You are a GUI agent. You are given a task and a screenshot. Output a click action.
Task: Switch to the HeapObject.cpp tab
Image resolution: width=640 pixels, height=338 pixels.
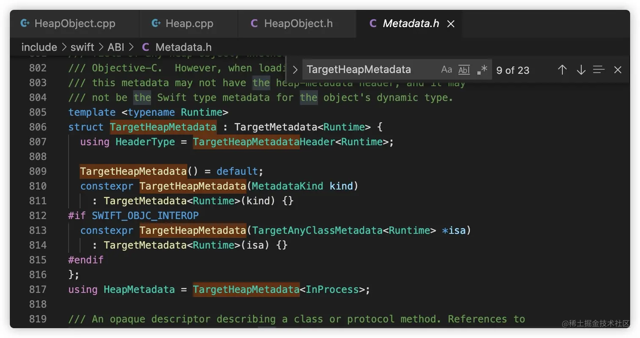(x=74, y=24)
